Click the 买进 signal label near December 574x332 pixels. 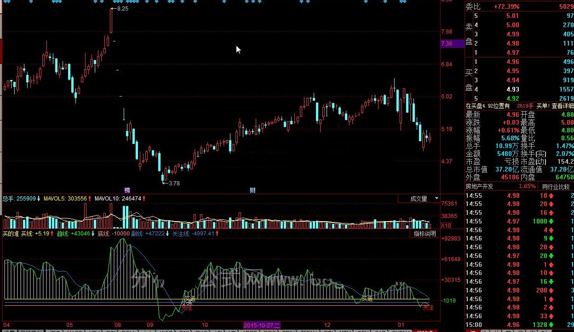tap(367, 299)
